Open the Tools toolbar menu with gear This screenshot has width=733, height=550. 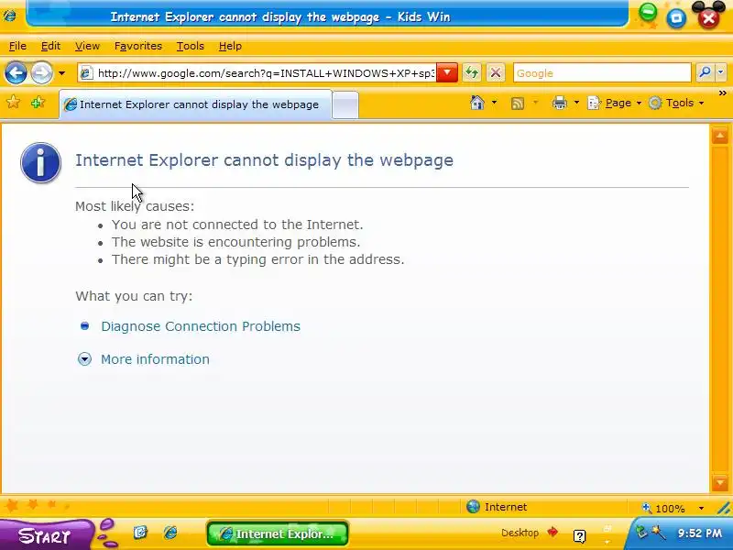(676, 103)
